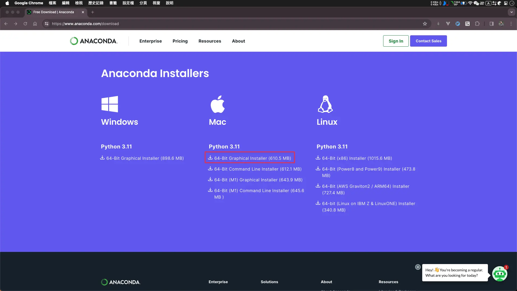This screenshot has width=517, height=291.
Task: Download Linux Power8 and Power9 Installer
Action: [366, 172]
